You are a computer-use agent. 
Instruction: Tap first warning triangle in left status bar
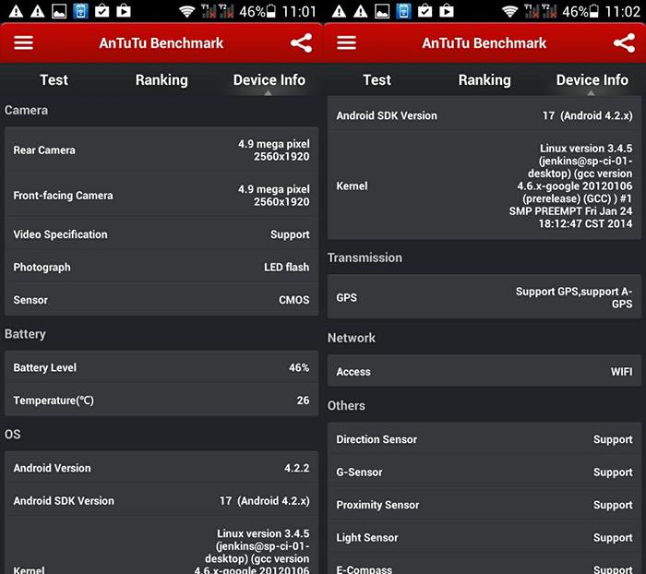[16, 11]
